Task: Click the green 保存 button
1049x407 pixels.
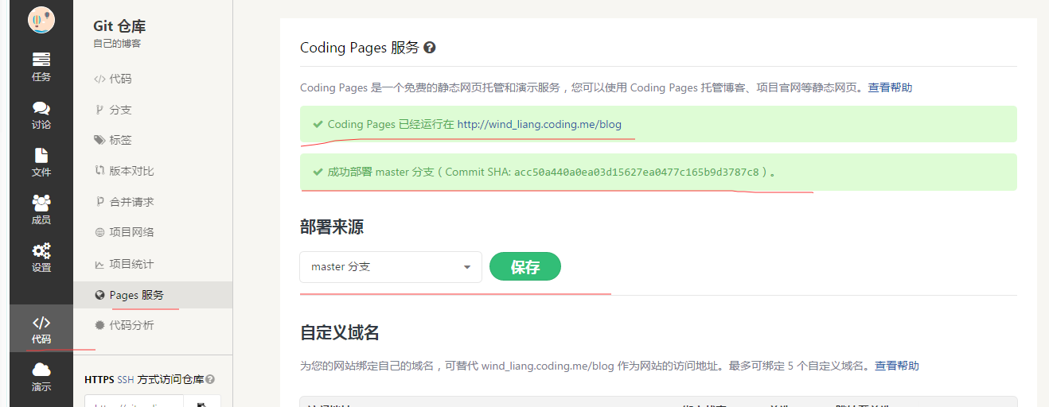Action: tap(524, 267)
